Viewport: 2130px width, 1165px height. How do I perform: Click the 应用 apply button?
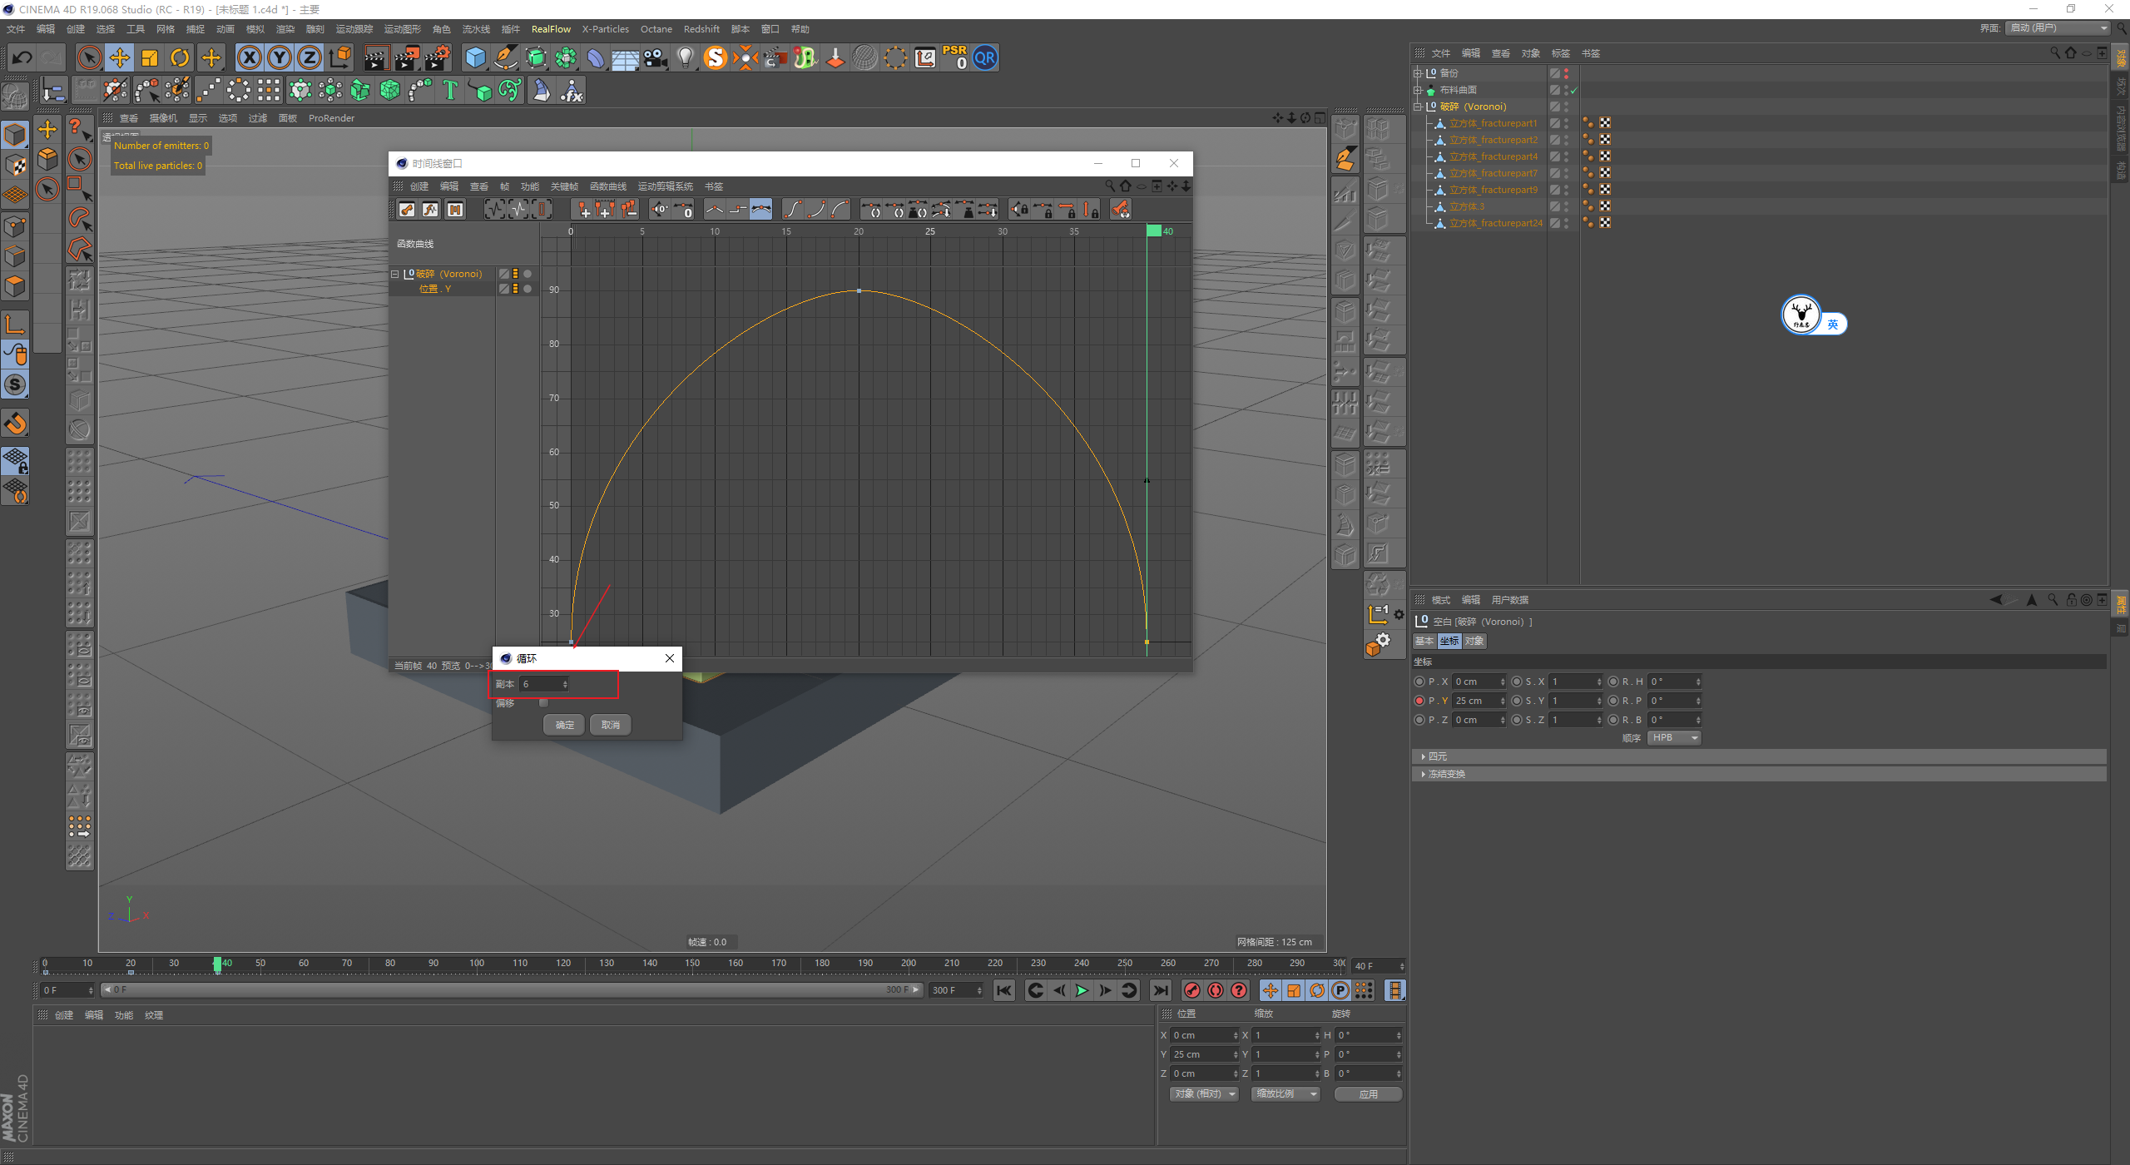[x=1368, y=1094]
